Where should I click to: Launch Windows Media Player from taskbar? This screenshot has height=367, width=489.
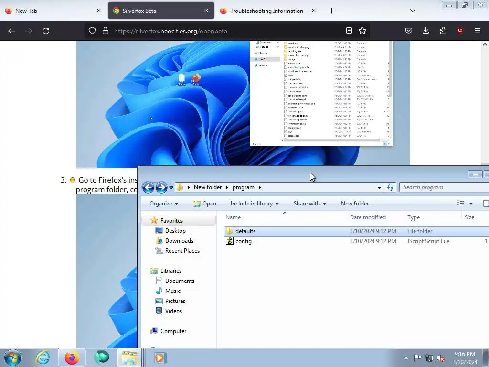coord(160,357)
